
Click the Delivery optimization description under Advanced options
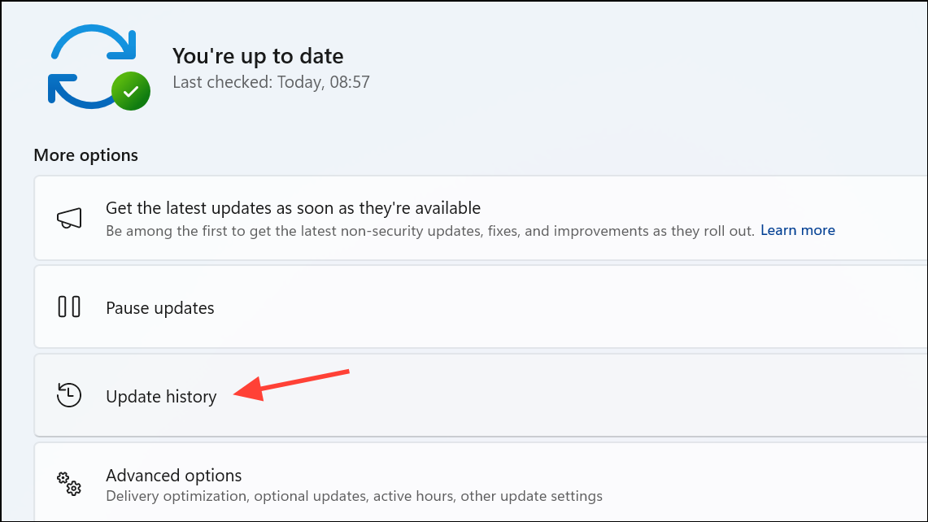[354, 496]
